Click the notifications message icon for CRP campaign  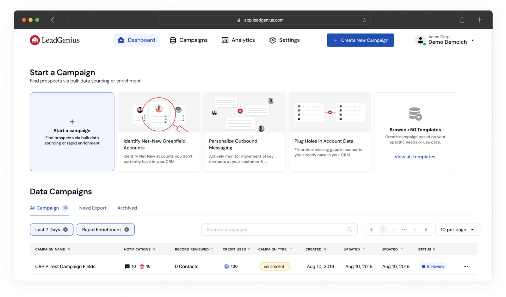pyautogui.click(x=126, y=266)
